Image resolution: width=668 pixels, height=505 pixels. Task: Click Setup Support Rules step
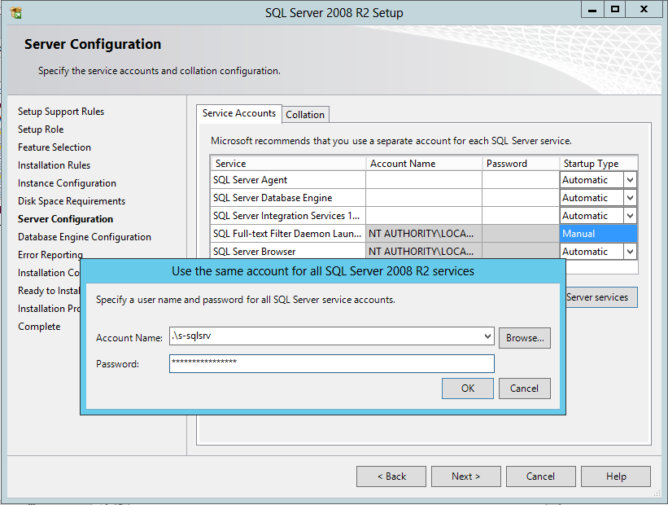tap(61, 112)
